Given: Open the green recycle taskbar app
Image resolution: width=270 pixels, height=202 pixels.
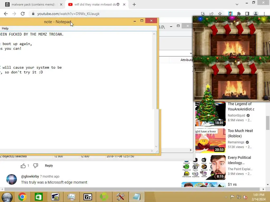Looking at the screenshot, I should [x=104, y=197].
